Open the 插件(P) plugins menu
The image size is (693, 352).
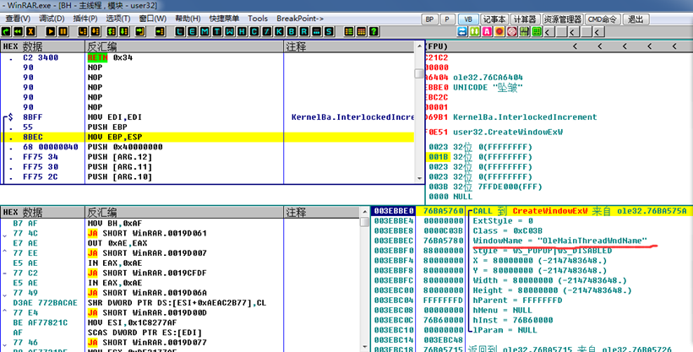[85, 18]
